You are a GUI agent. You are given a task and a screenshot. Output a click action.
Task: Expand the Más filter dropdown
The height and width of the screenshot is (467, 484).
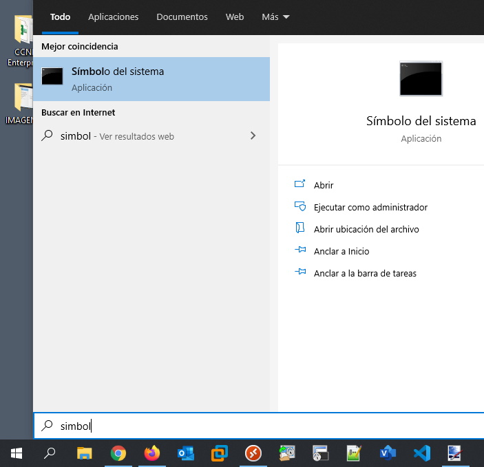click(x=275, y=17)
